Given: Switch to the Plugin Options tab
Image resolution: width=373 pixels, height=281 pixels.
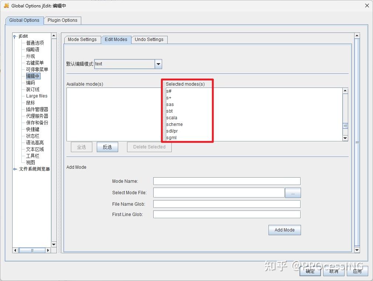Looking at the screenshot, I should click(x=62, y=20).
